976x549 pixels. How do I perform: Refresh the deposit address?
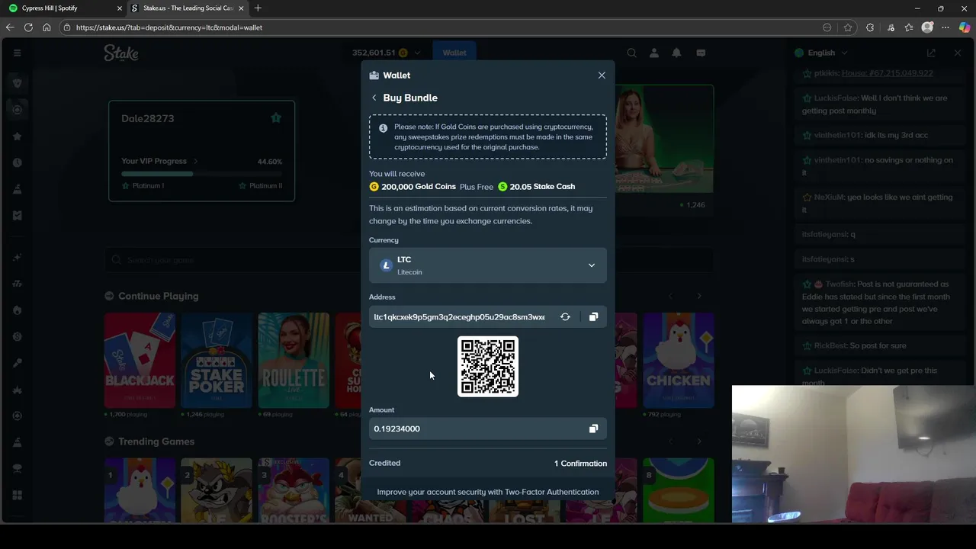pyautogui.click(x=565, y=316)
